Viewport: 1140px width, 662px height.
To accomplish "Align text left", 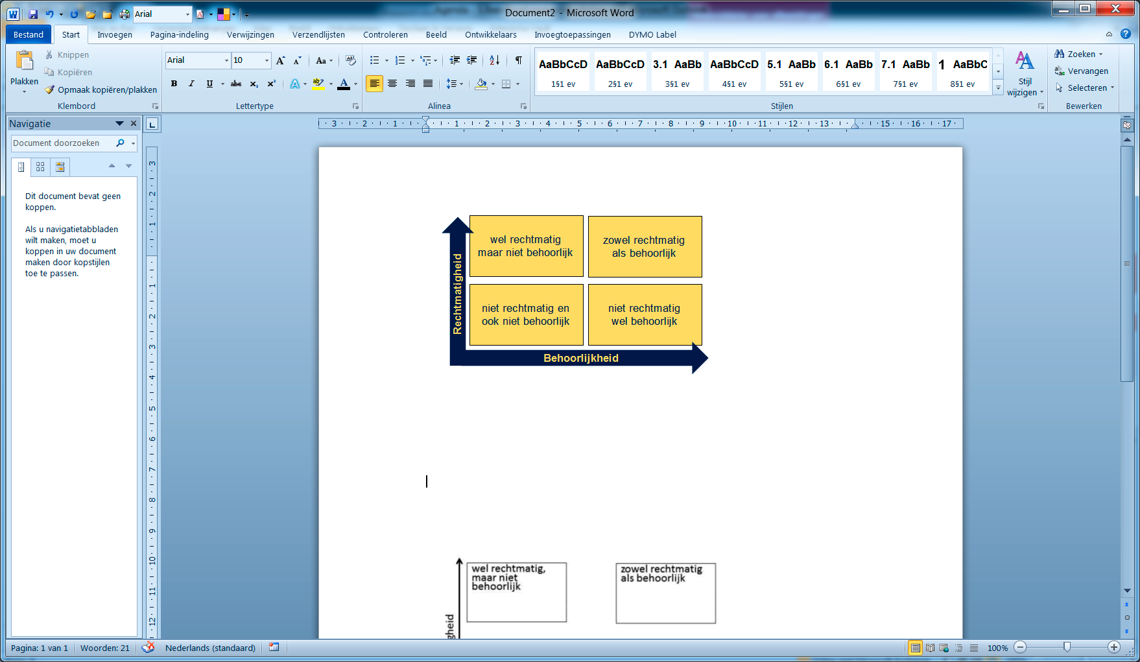I will coord(374,84).
